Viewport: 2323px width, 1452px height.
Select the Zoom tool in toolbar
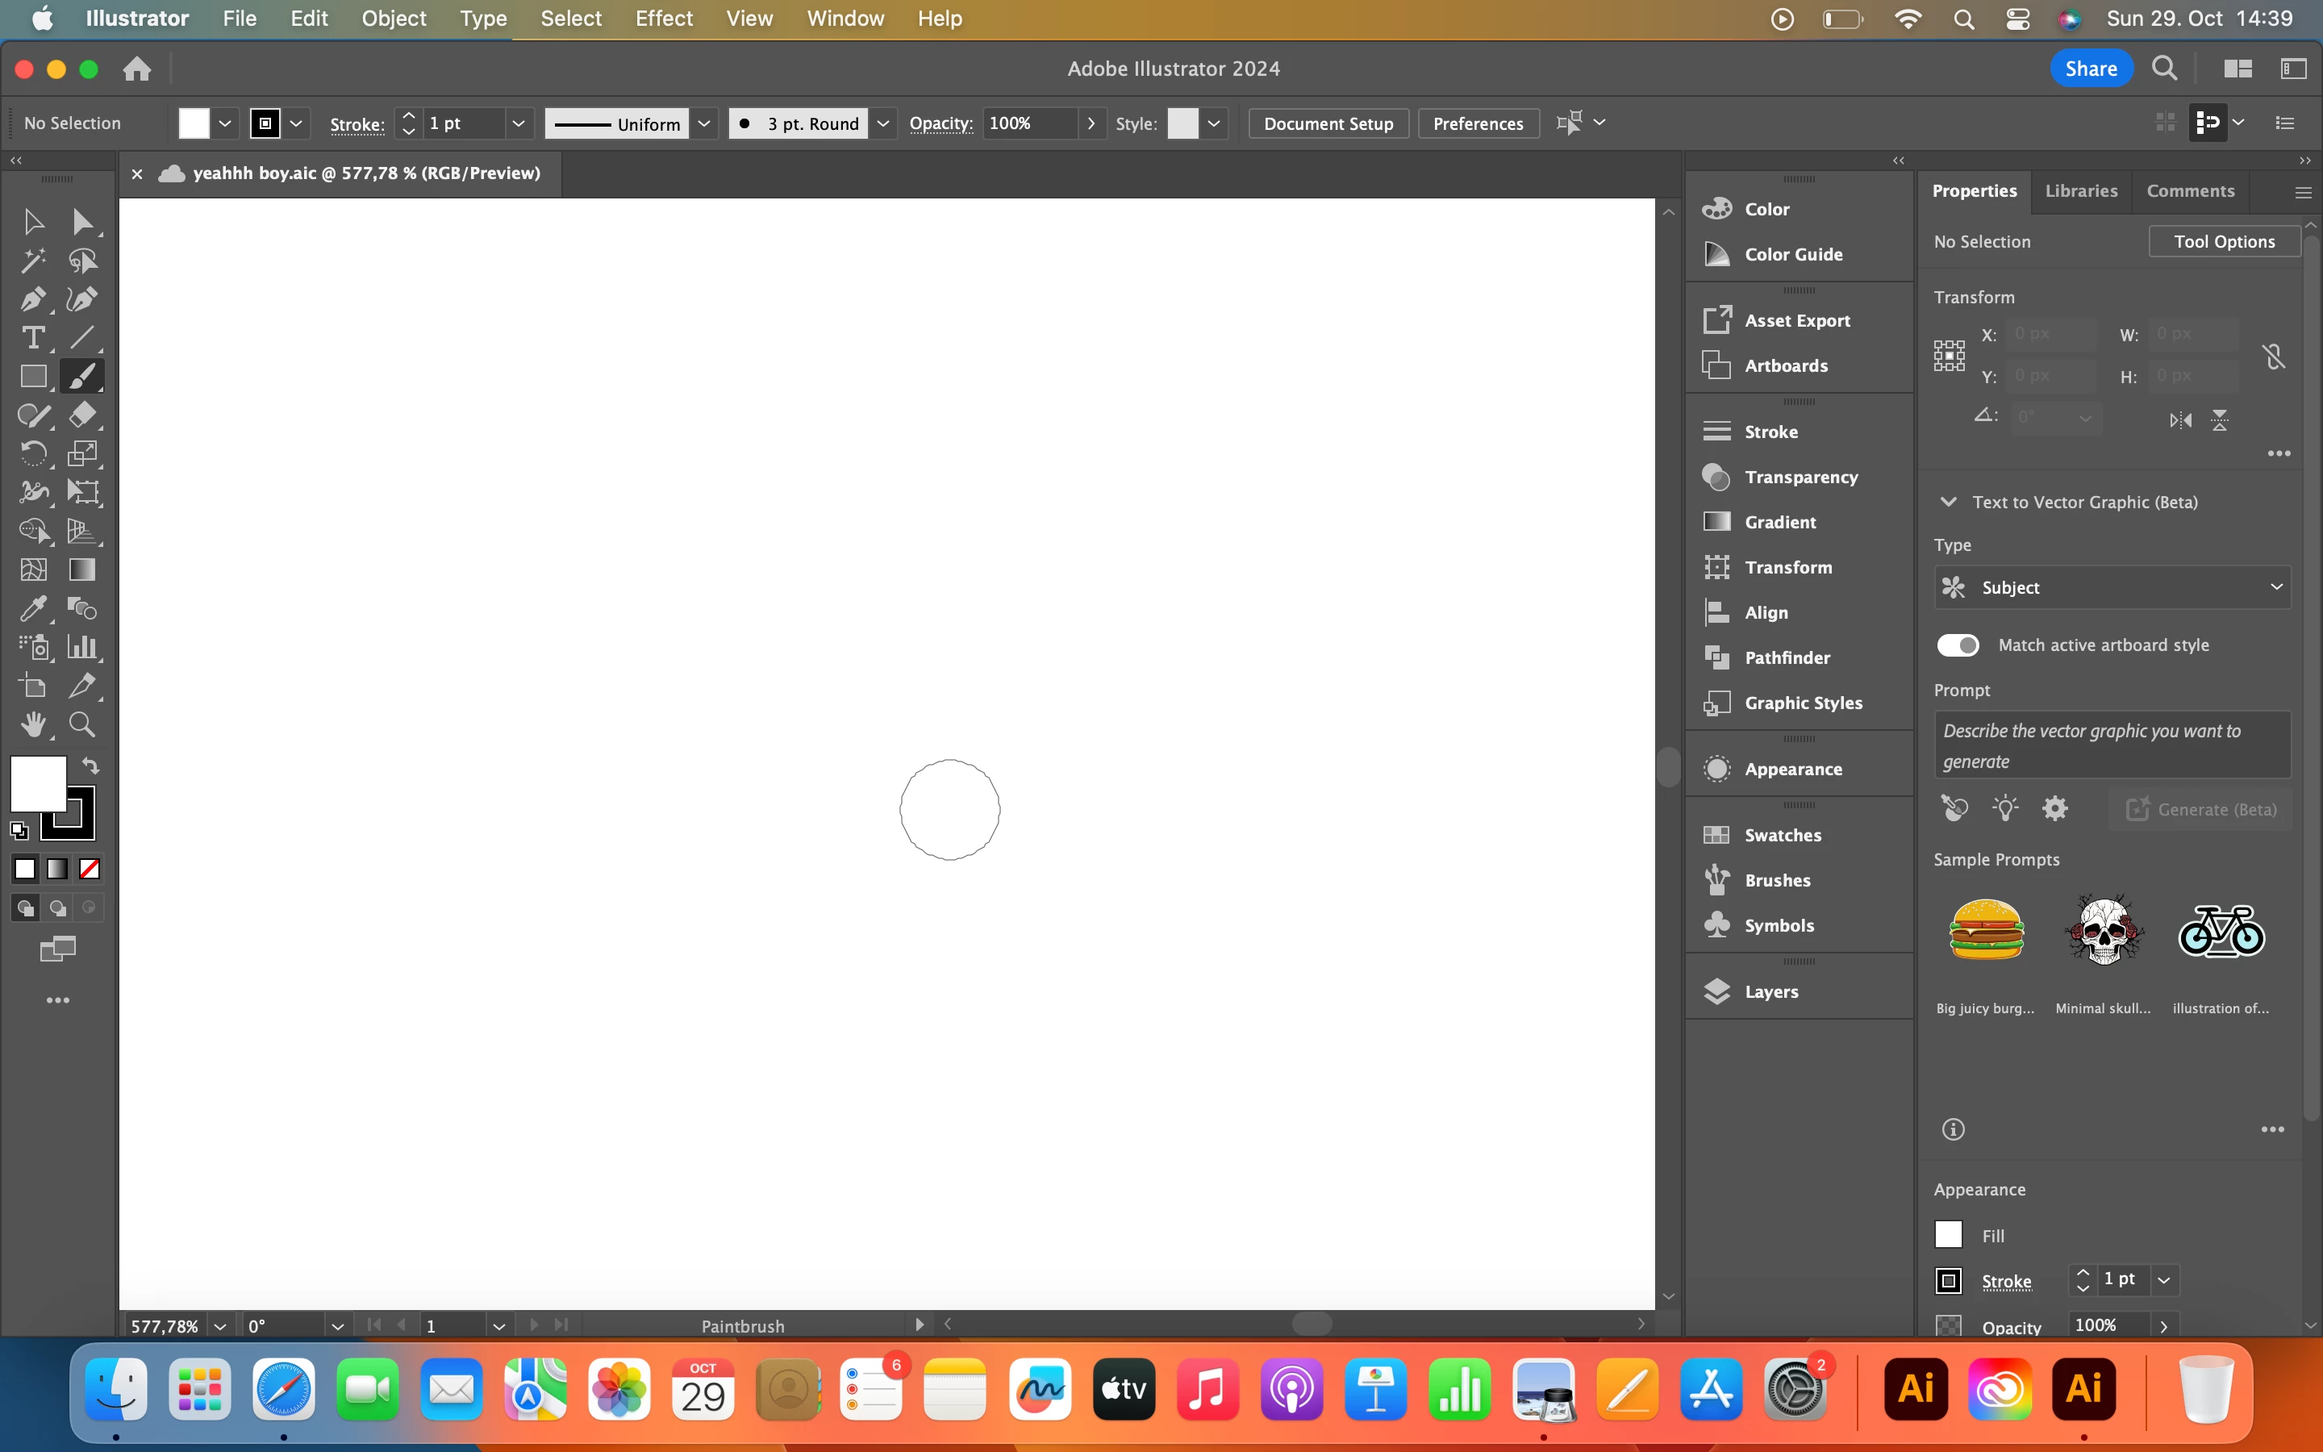pyautogui.click(x=81, y=725)
